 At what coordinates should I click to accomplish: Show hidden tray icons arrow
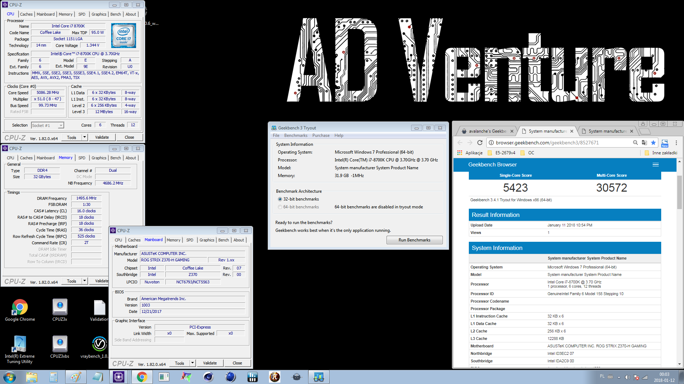tap(619, 377)
